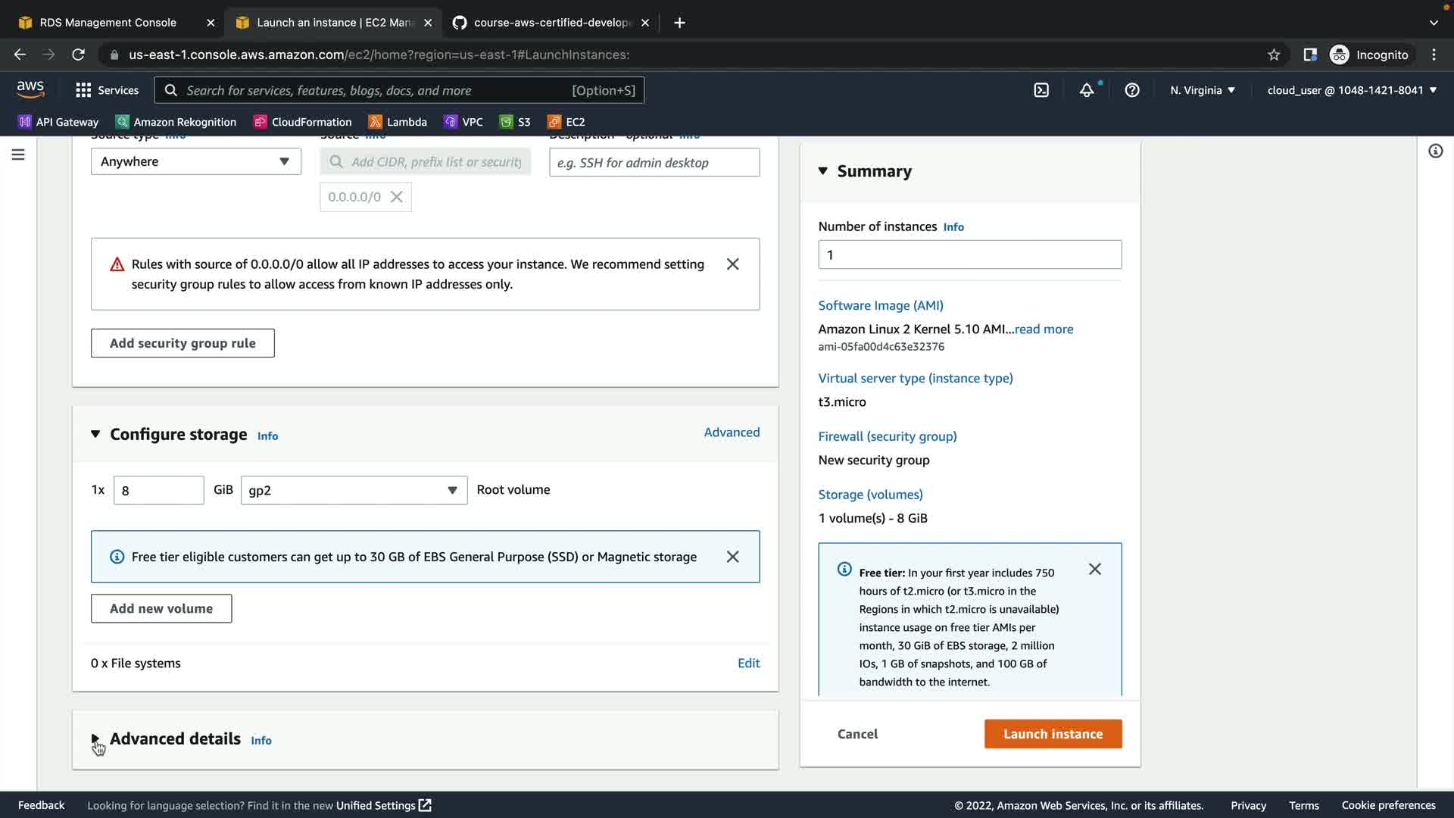Open the N. Virginia region selector
The image size is (1454, 818).
[x=1202, y=90]
